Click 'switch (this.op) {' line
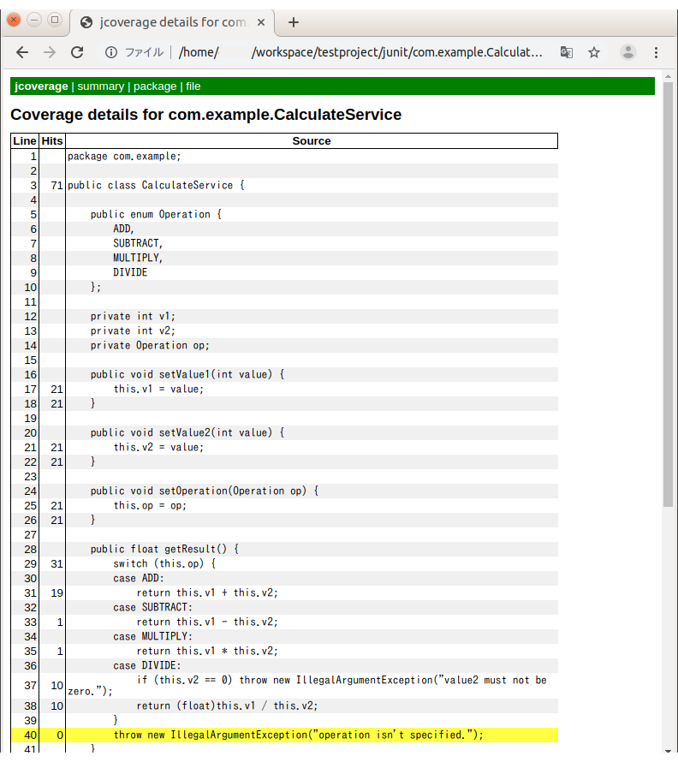The image size is (678, 762). 164,564
